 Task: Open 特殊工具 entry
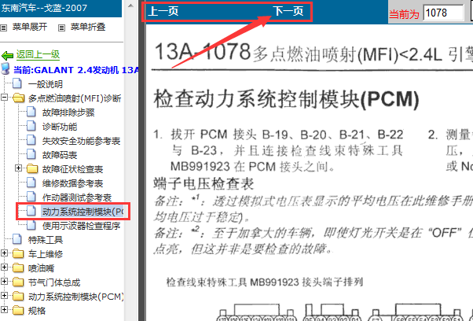(x=46, y=240)
